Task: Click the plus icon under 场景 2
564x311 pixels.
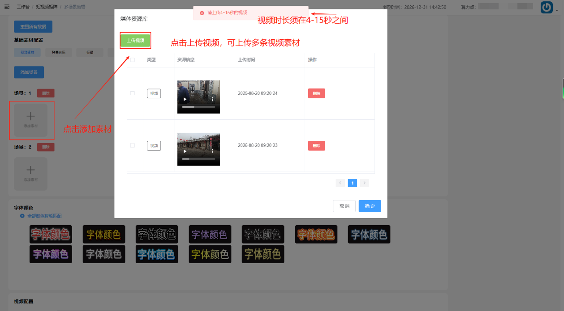Action: click(x=30, y=170)
